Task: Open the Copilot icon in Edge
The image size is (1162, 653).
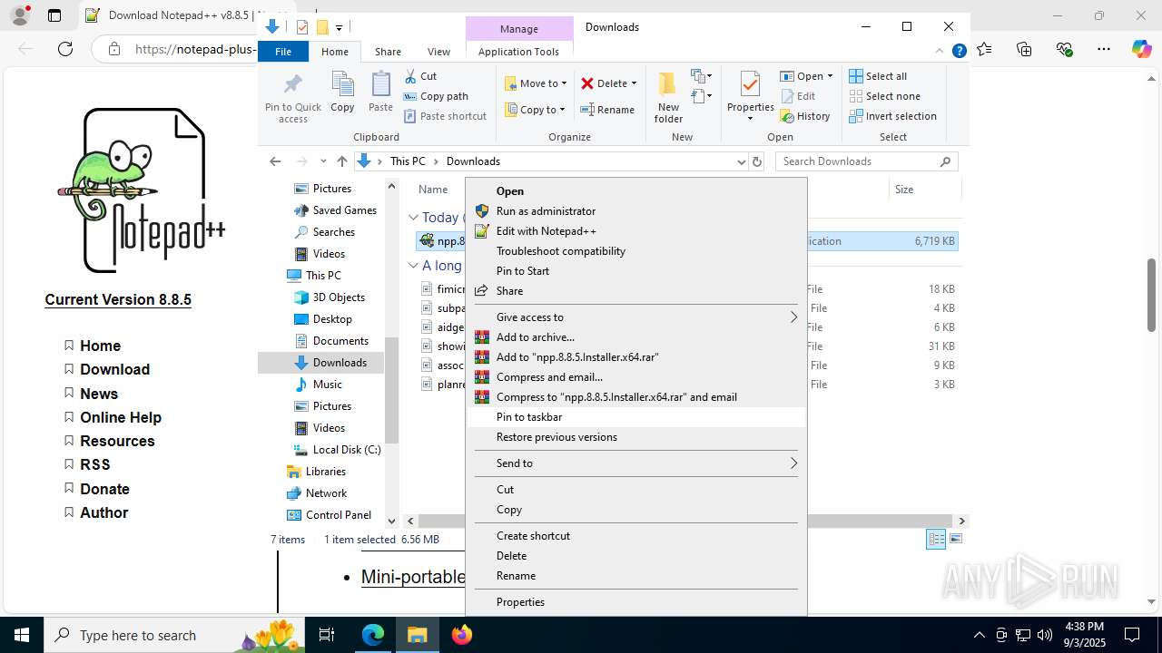Action: pos(1141,49)
